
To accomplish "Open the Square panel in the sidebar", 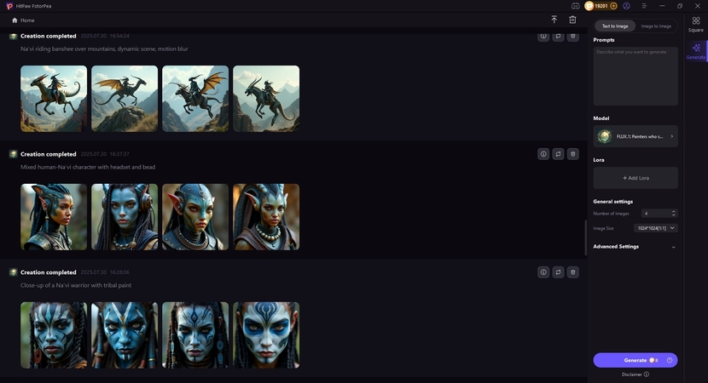I will pos(696,25).
